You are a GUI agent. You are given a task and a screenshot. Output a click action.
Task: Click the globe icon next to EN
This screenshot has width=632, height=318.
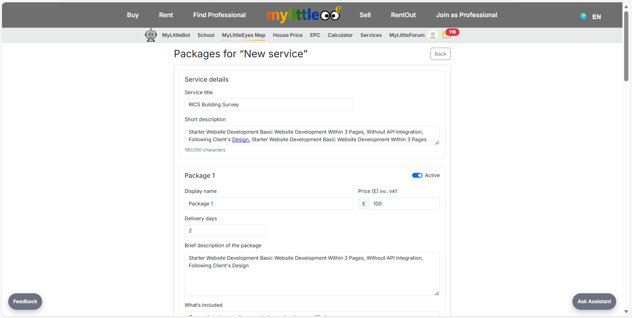(582, 16)
